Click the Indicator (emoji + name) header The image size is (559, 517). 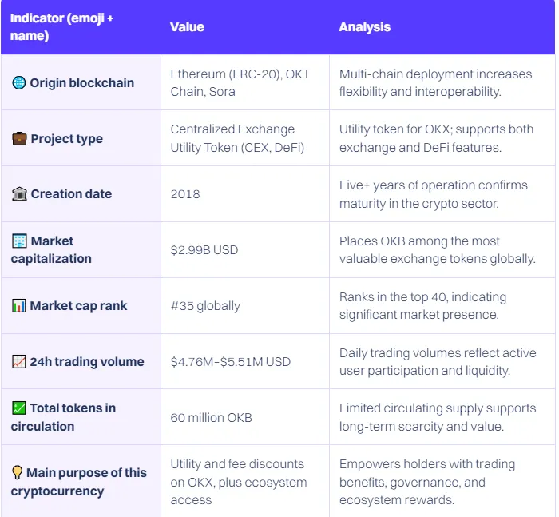[61, 27]
